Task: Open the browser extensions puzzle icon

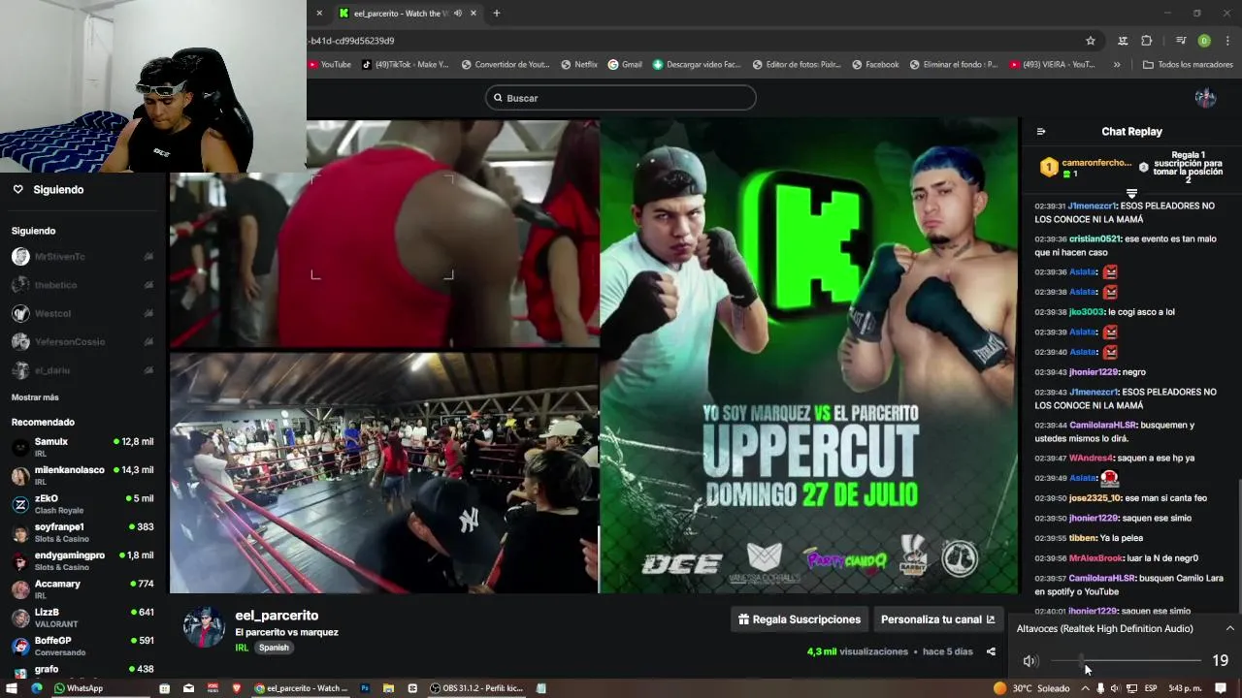Action: pyautogui.click(x=1147, y=41)
